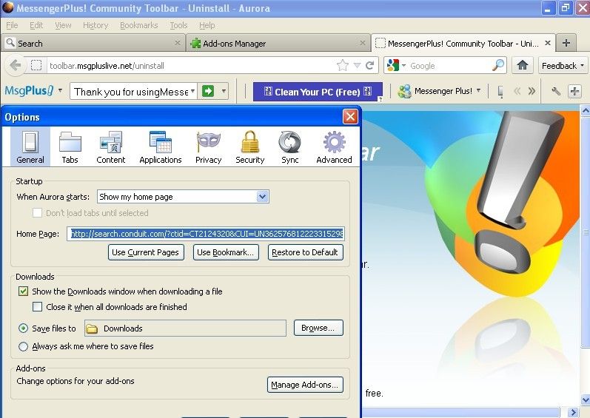Open dropdown next to green go arrow
This screenshot has height=418, width=590.
coord(224,91)
